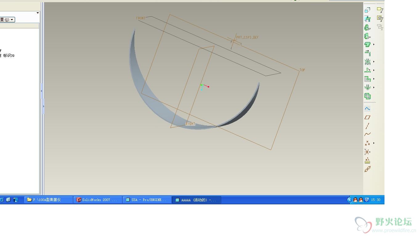Image resolution: width=419 pixels, height=236 pixels.
Task: Select the TOP datum plane label
Action: [x=302, y=70]
